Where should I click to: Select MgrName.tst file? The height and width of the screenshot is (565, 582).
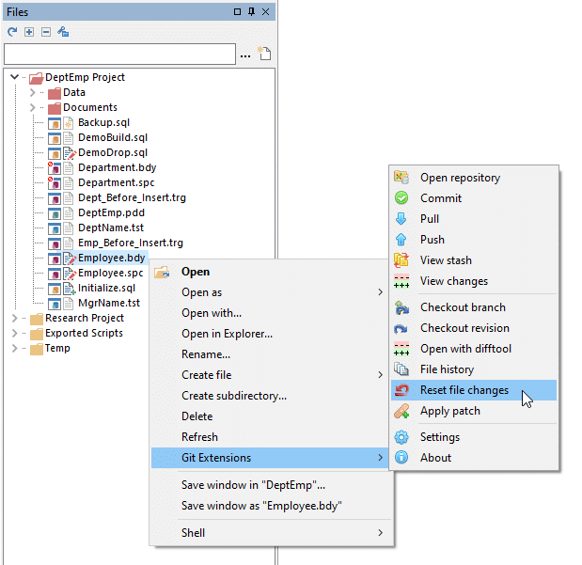109,303
